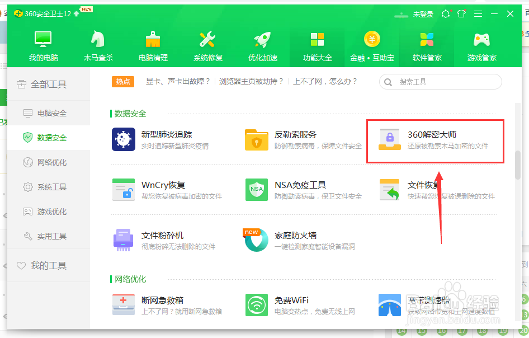Viewport: 529px width, 338px height.
Task: Open hot link 上不了网，怎么办？
Action: [x=325, y=81]
